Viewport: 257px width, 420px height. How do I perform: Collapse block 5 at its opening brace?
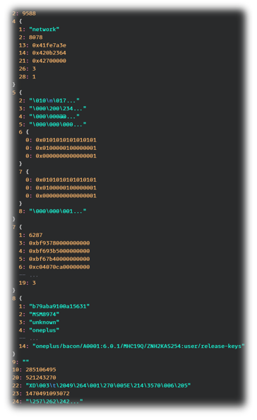20,93
